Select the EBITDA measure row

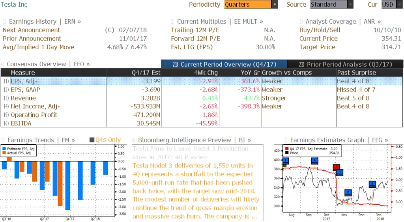pos(202,123)
